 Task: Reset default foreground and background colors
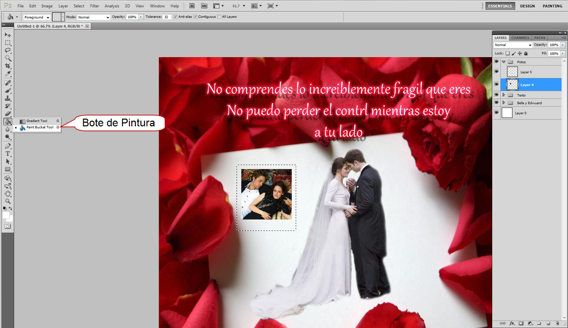click(x=5, y=208)
